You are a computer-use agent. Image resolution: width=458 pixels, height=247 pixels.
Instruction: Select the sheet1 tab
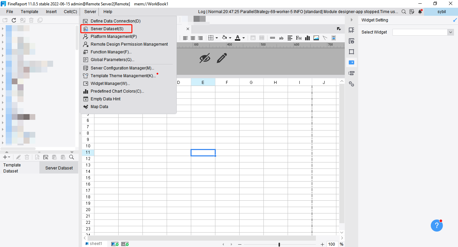94,244
